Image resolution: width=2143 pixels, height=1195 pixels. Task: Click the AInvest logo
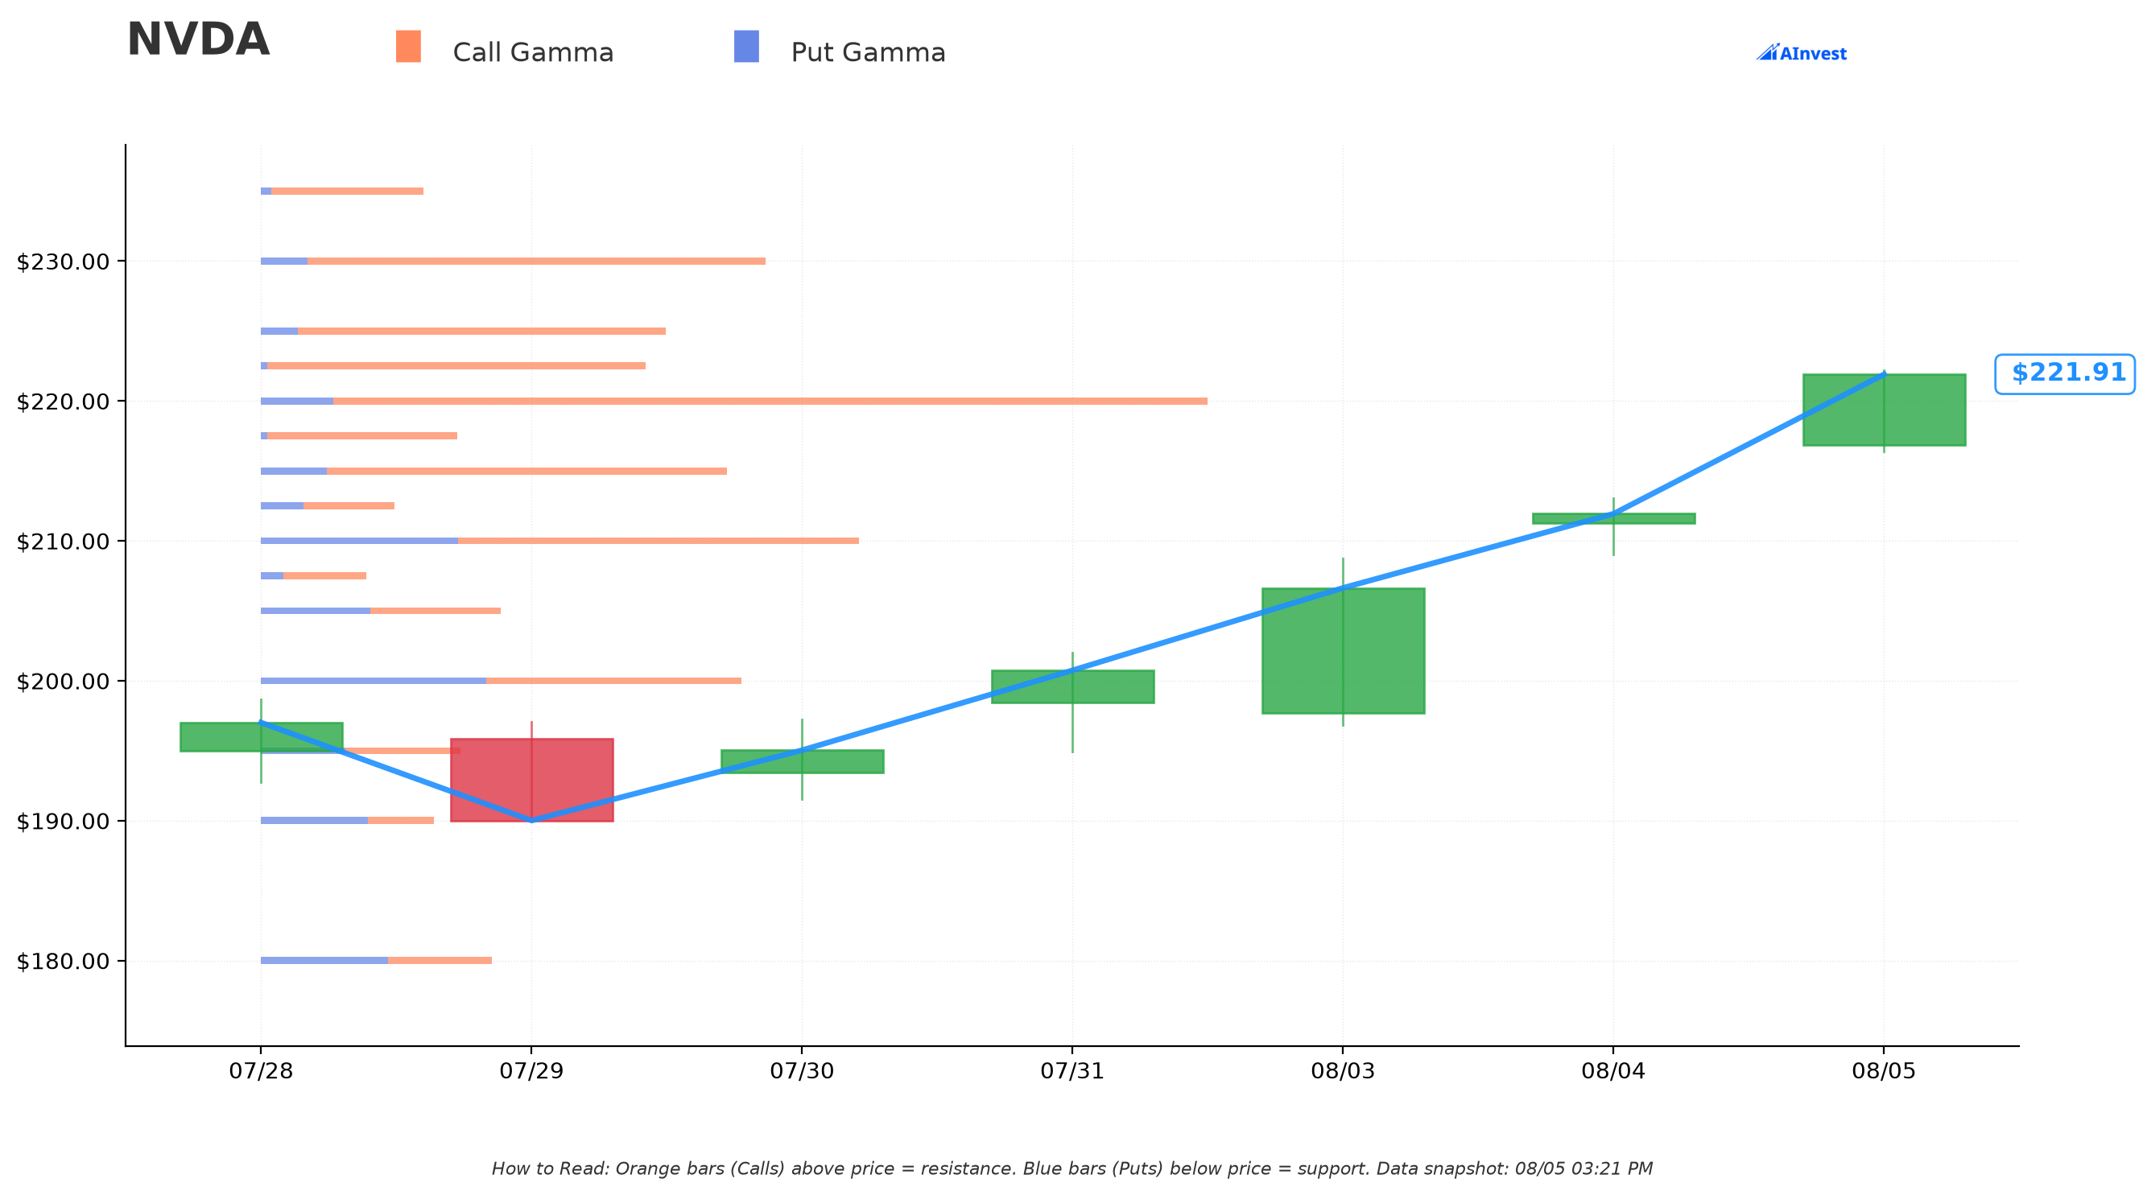tap(1801, 52)
